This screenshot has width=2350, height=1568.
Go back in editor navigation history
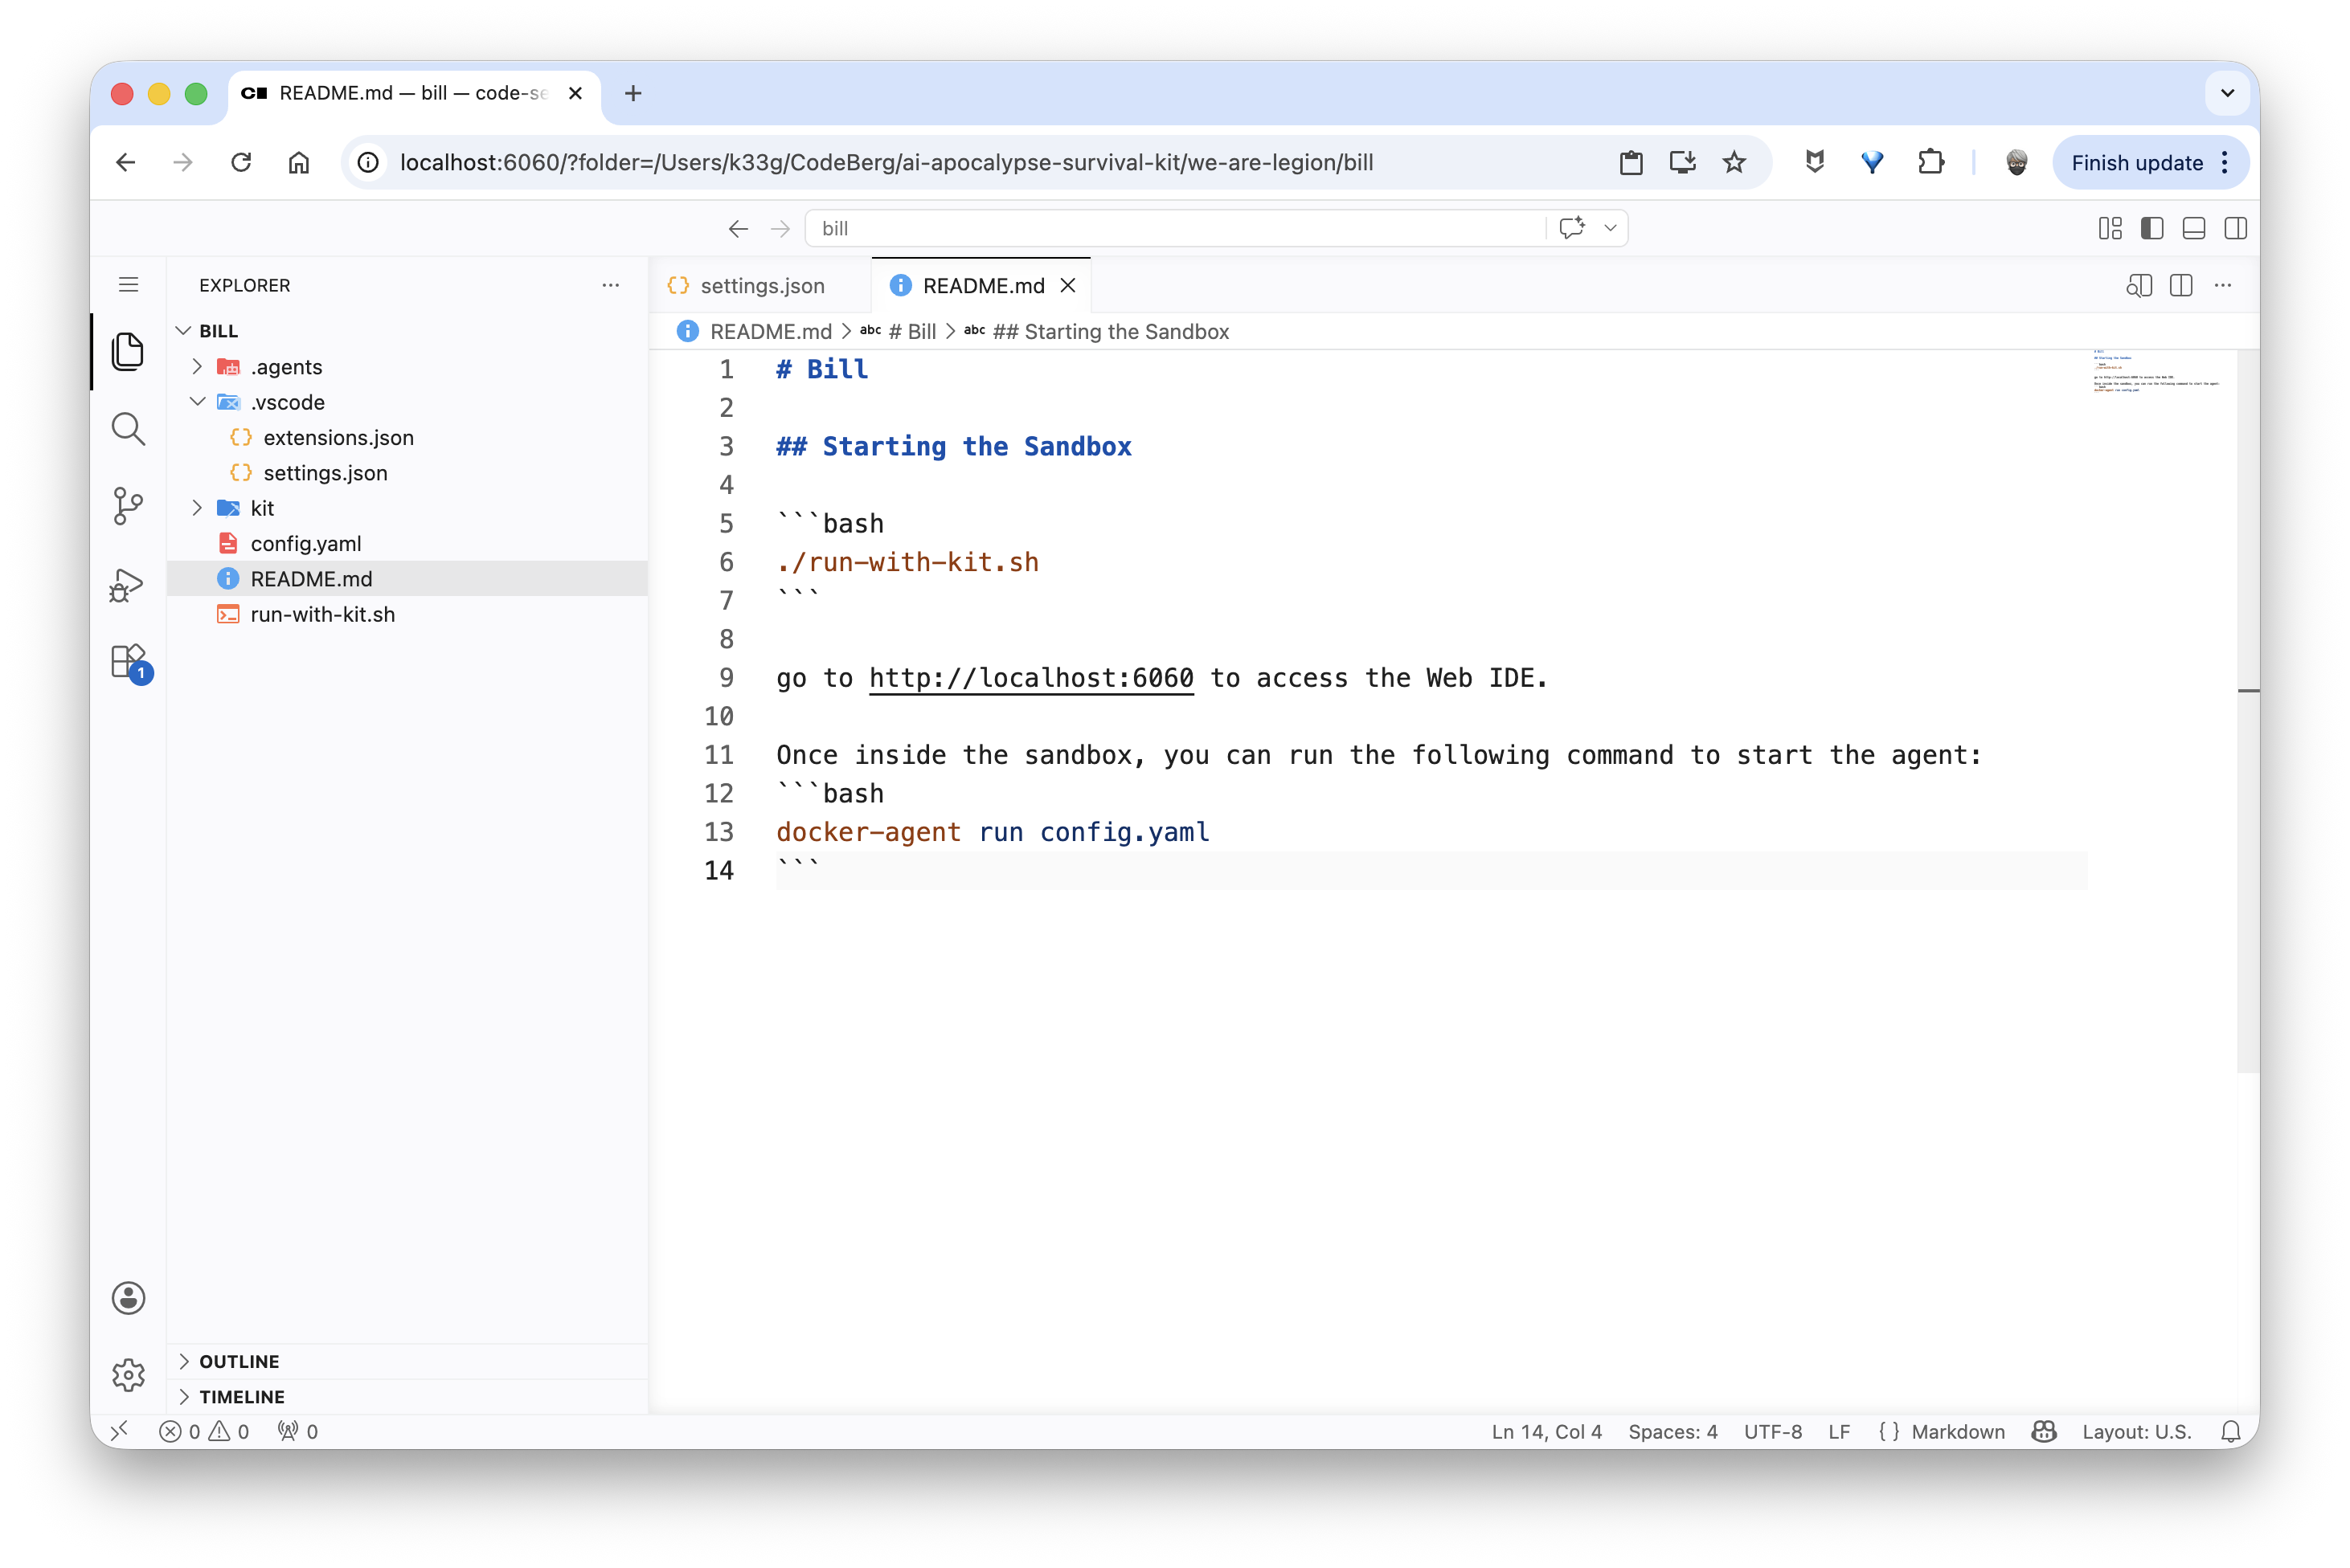[739, 229]
